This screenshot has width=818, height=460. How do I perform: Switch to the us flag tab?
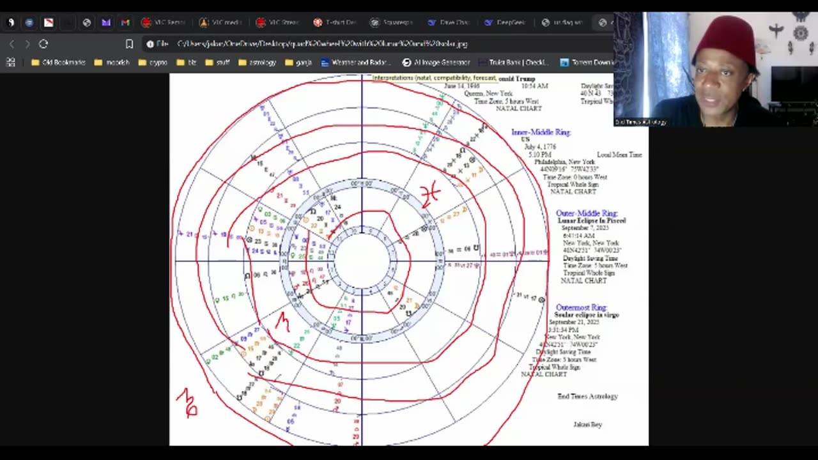(562, 22)
